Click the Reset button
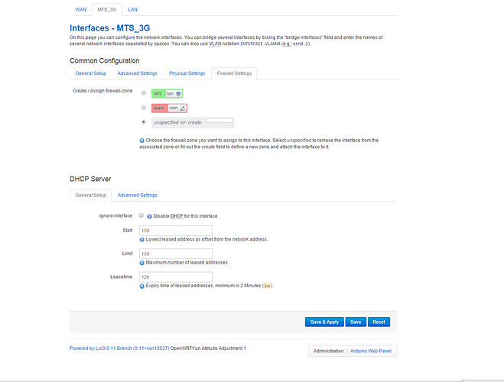The height and width of the screenshot is (382, 504). [x=379, y=322]
